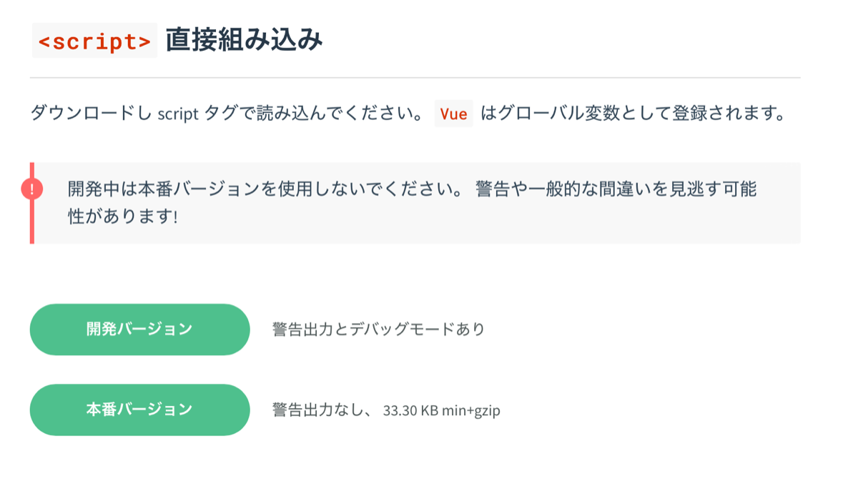Click the horizontal divider under the heading
Image resolution: width=858 pixels, height=481 pixels.
415,77
